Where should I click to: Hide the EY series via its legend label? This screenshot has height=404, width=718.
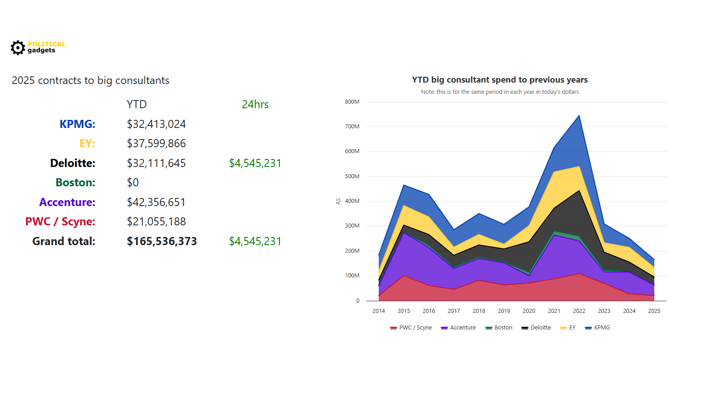(572, 328)
